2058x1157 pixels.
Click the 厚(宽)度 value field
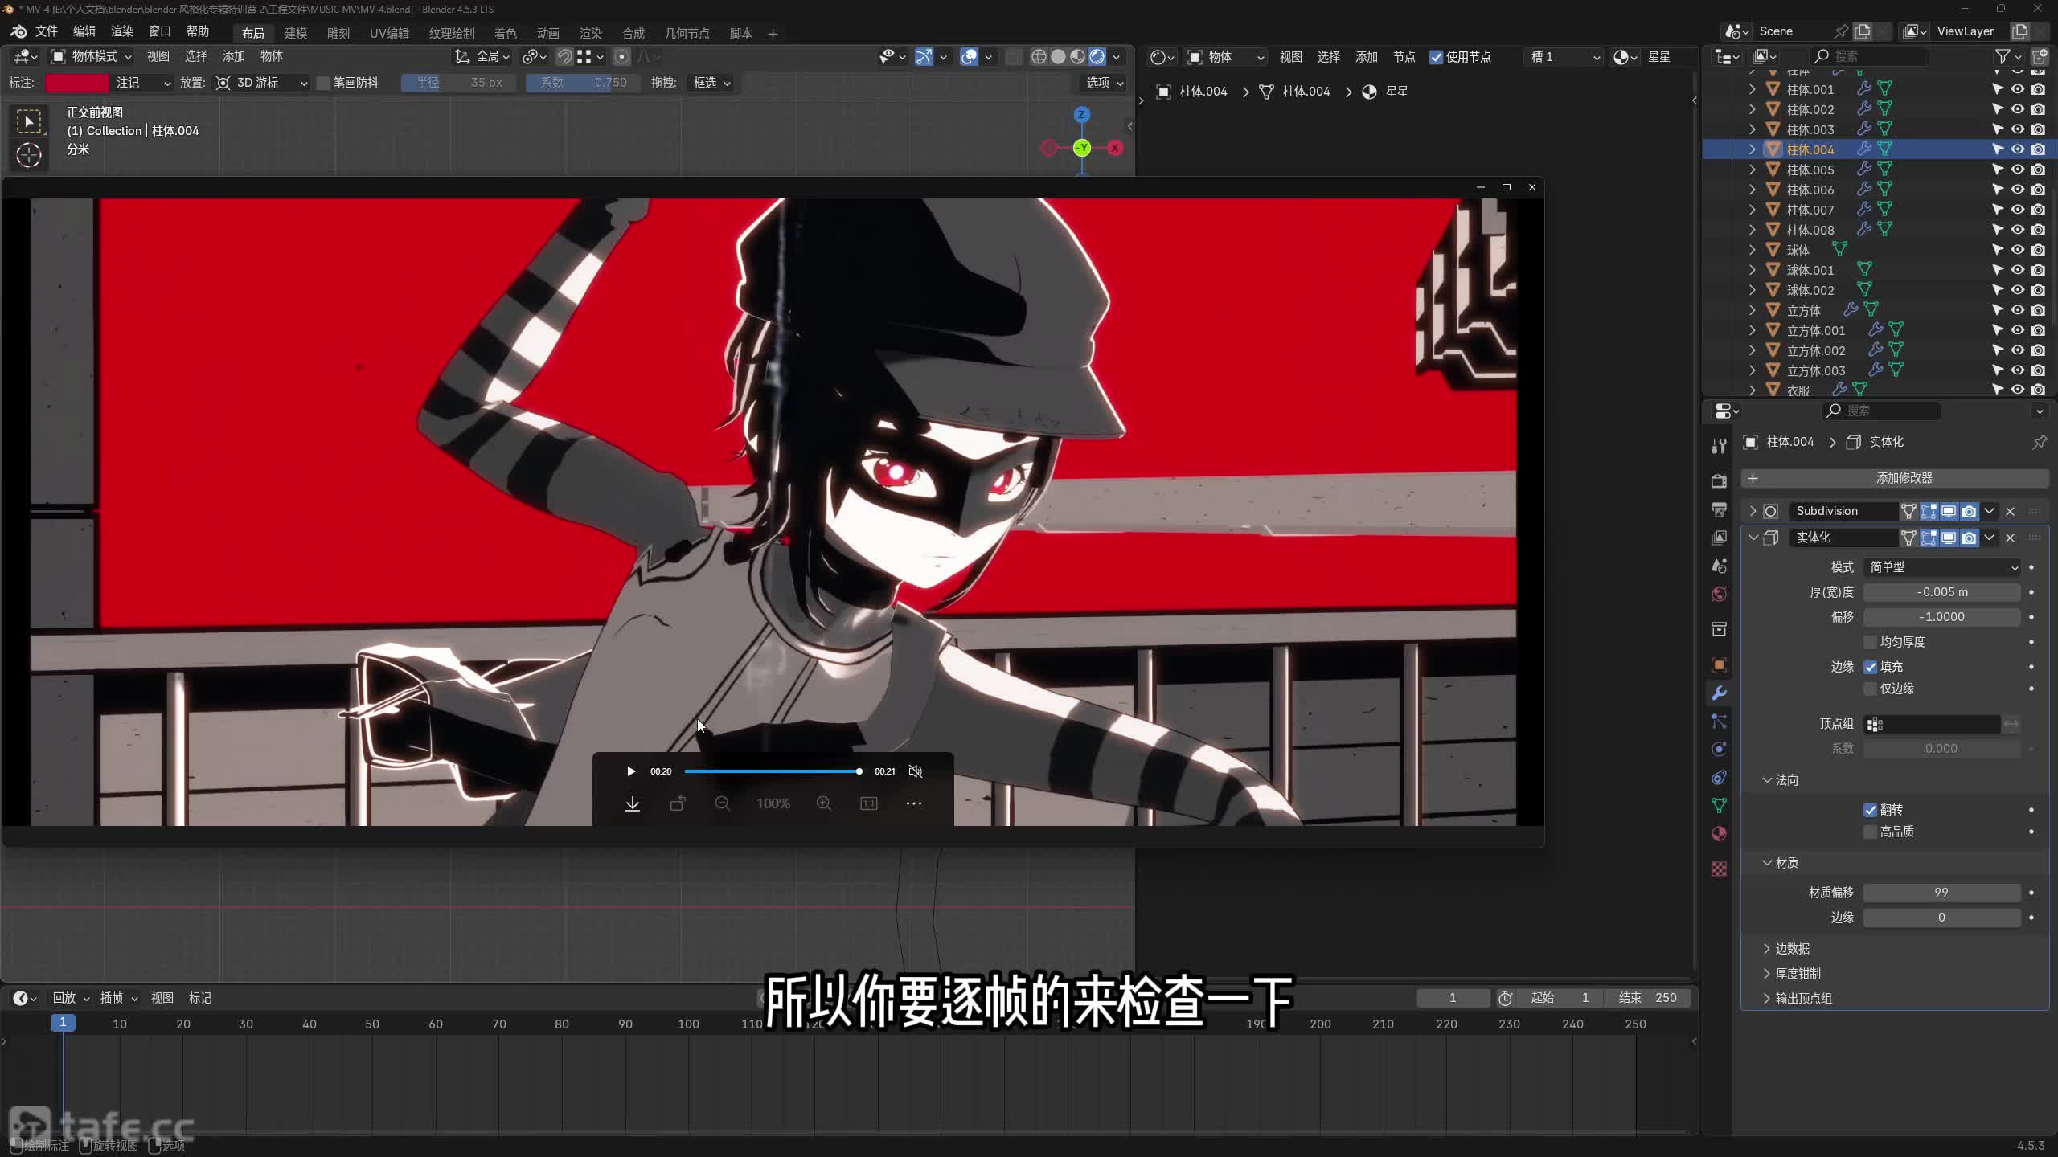tap(1941, 592)
